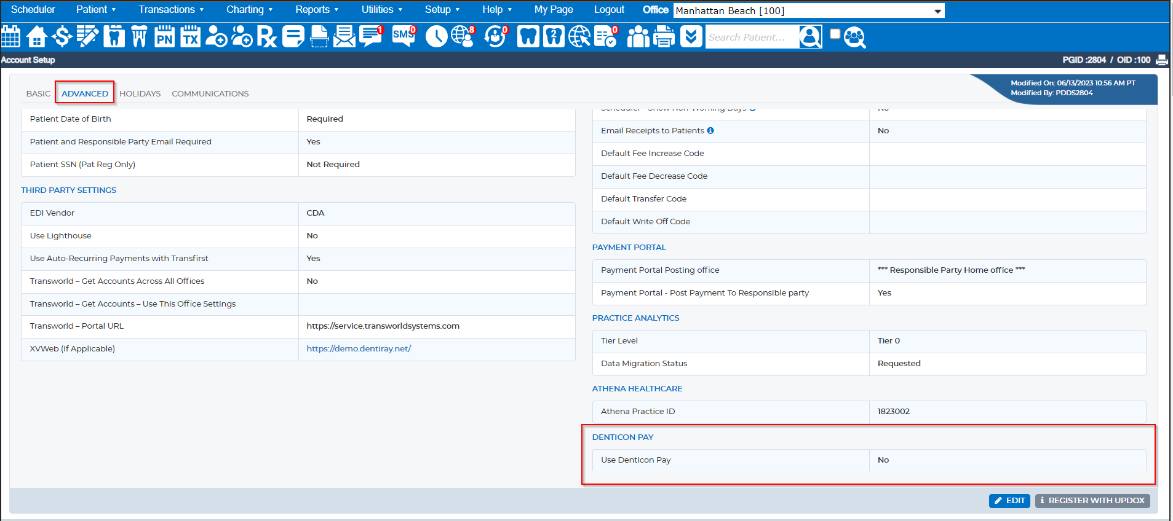Open the globe with cursor icon
This screenshot has width=1173, height=521.
579,37
